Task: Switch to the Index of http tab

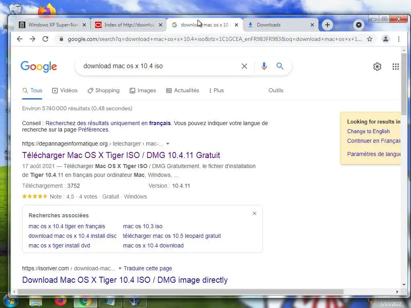Action: click(x=128, y=25)
